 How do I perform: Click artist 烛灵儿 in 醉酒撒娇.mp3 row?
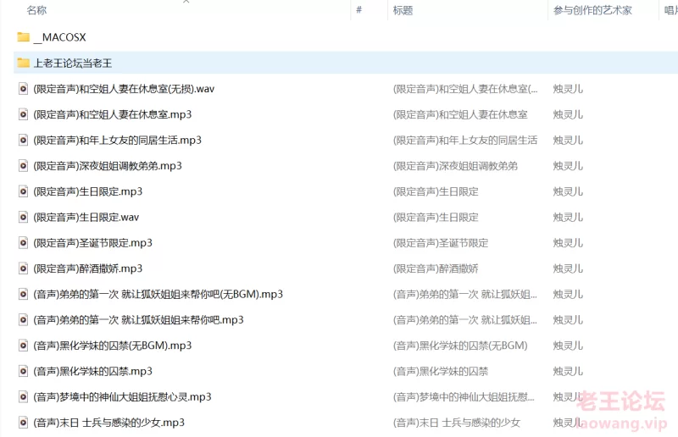coord(568,268)
